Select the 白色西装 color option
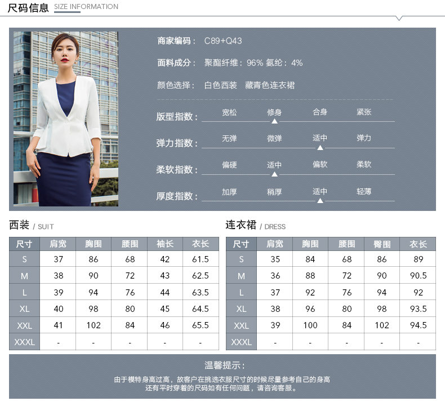Screen dimensions: 445x401 [220, 86]
